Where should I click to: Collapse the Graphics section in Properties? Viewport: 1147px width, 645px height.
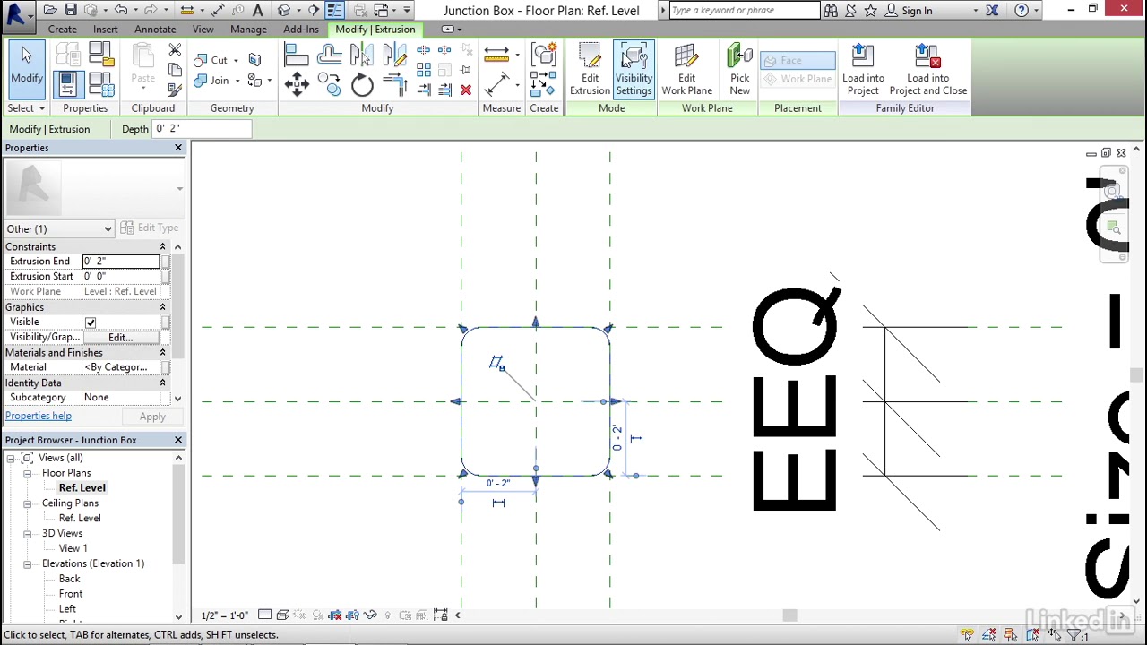pyautogui.click(x=162, y=307)
